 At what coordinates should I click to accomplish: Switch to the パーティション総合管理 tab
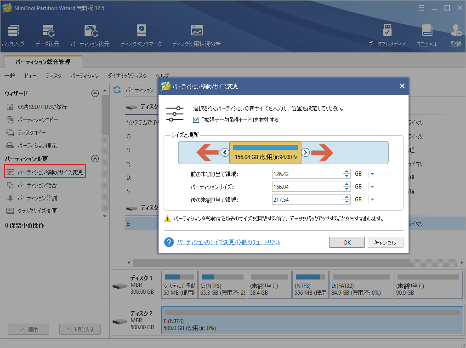tap(44, 61)
